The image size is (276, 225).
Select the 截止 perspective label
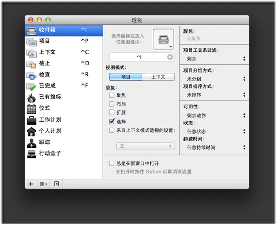tap(44, 63)
